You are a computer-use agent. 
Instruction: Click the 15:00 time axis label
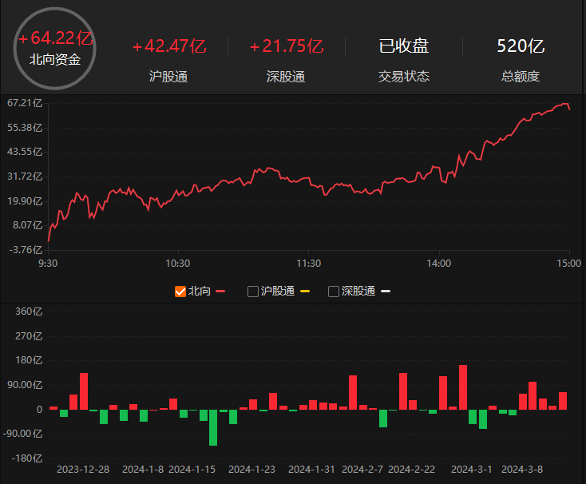[568, 264]
